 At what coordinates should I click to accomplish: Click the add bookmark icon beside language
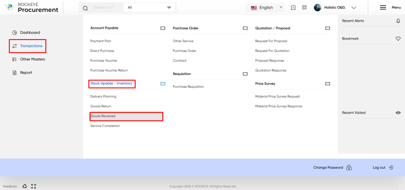(293, 8)
